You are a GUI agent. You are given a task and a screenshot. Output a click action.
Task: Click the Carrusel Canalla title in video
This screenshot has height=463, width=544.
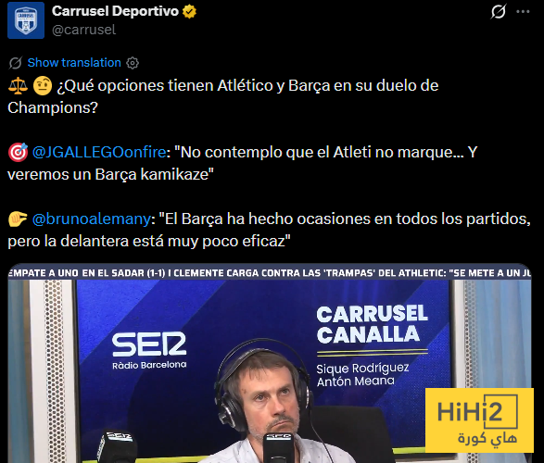pos(372,324)
